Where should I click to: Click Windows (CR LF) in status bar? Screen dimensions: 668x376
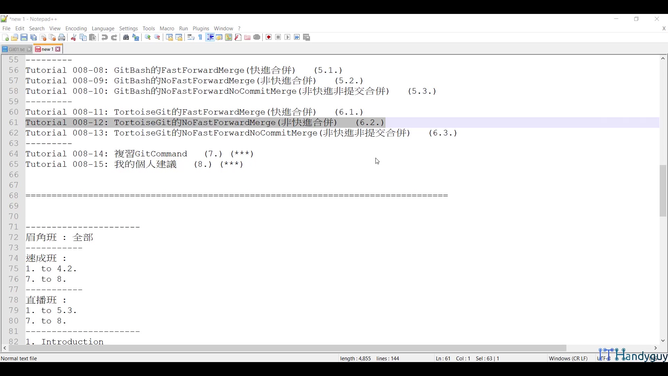(x=568, y=358)
